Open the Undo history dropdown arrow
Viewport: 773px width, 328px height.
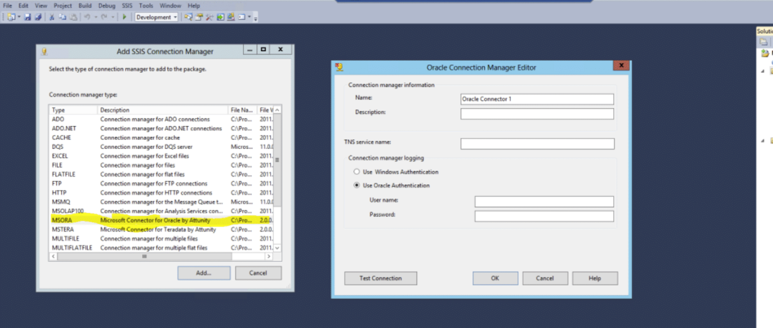pyautogui.click(x=95, y=17)
